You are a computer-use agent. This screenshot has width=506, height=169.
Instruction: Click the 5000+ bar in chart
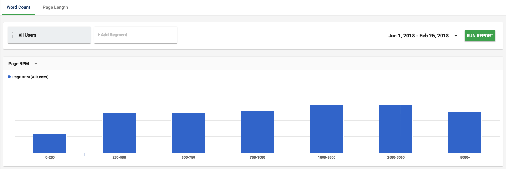click(465, 132)
